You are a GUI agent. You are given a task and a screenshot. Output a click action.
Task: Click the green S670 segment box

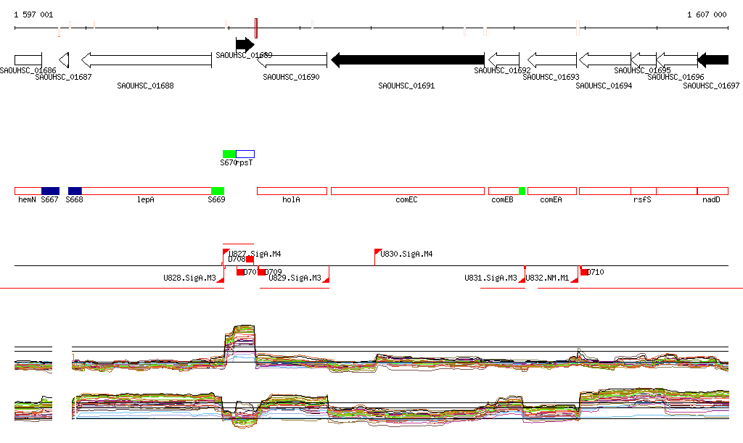pos(229,154)
